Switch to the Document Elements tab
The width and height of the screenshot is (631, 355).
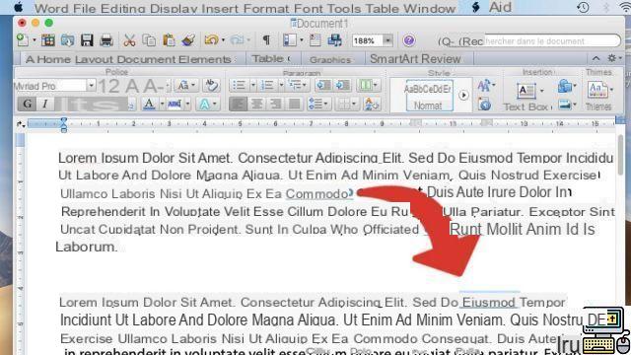click(x=175, y=59)
